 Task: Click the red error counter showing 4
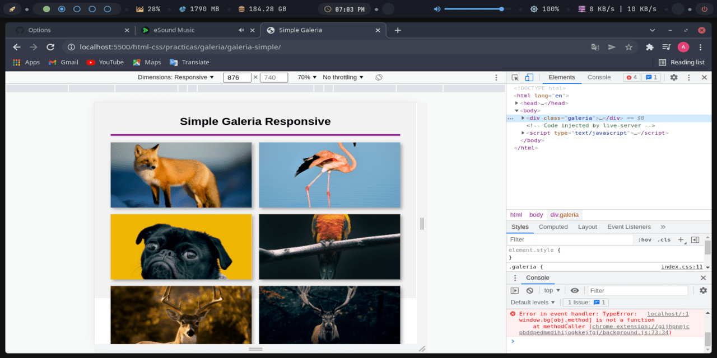631,77
